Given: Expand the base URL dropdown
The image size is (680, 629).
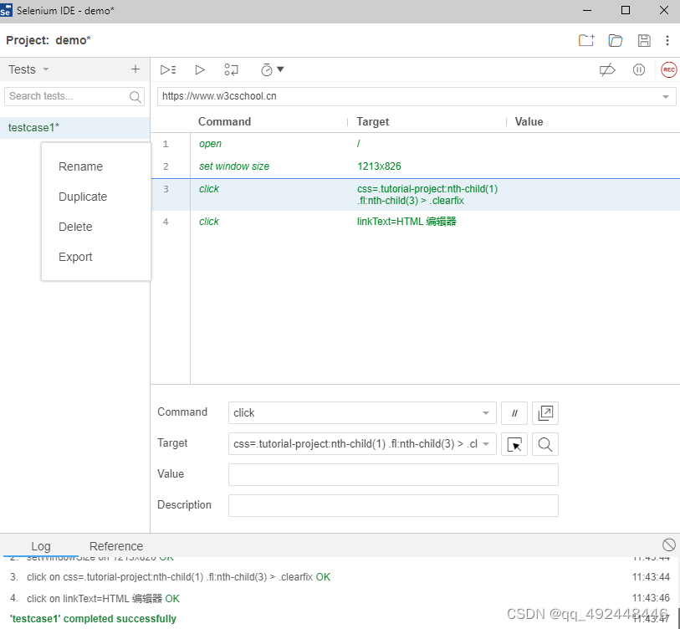Looking at the screenshot, I should [x=666, y=97].
